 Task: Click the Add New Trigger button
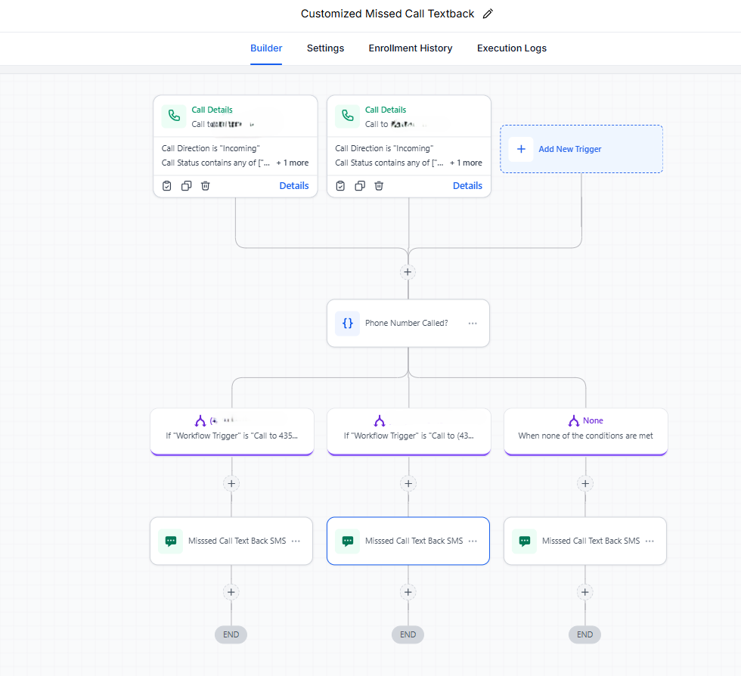tap(581, 149)
